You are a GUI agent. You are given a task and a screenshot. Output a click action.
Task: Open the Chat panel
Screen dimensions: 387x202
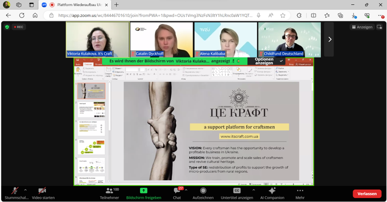[177, 193]
